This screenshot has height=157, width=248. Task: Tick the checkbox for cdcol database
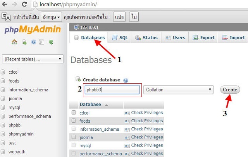tap(74, 112)
